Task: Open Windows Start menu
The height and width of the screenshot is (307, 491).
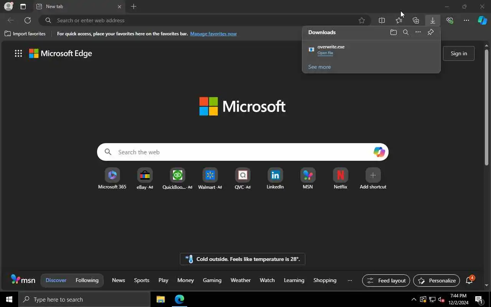Action: (x=9, y=299)
